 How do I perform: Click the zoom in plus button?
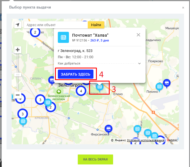(18, 50)
